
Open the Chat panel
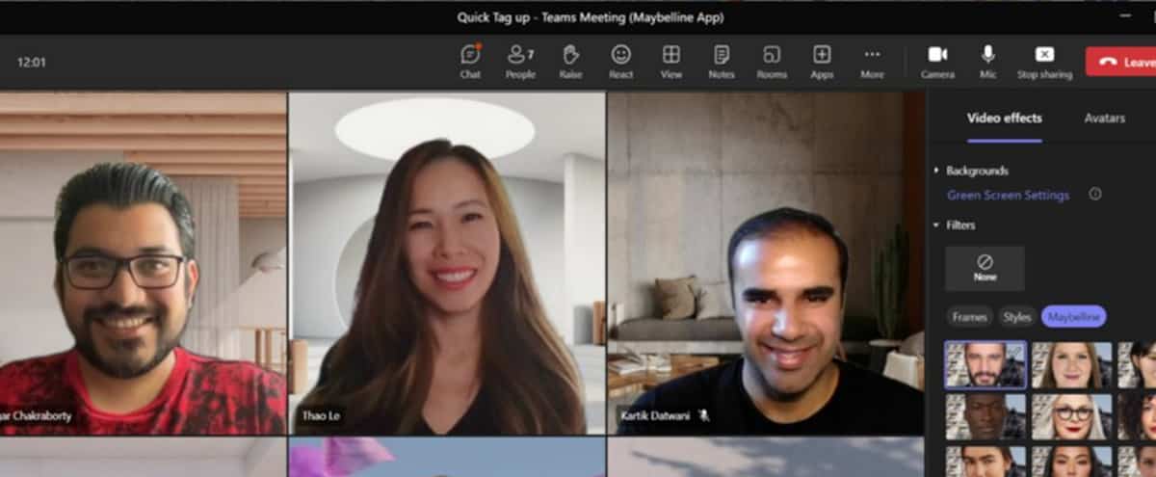coord(470,62)
